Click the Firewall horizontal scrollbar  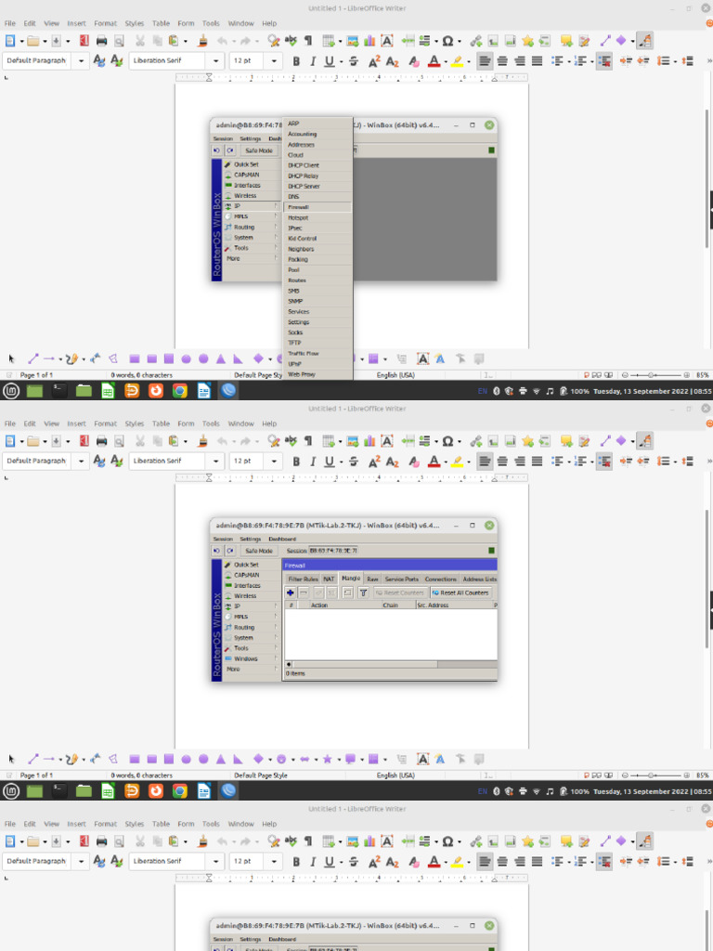(365, 664)
